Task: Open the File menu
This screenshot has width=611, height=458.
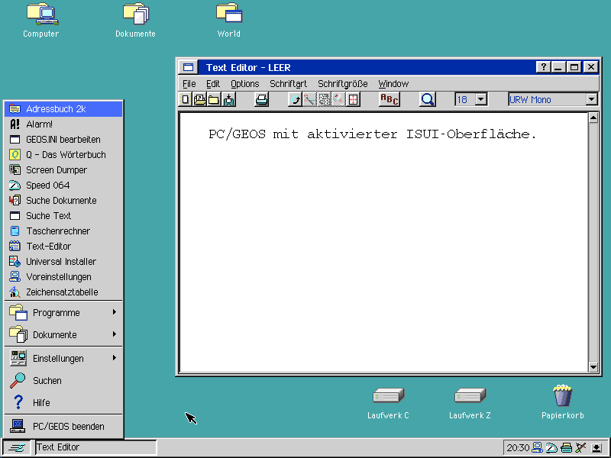Action: coord(189,83)
